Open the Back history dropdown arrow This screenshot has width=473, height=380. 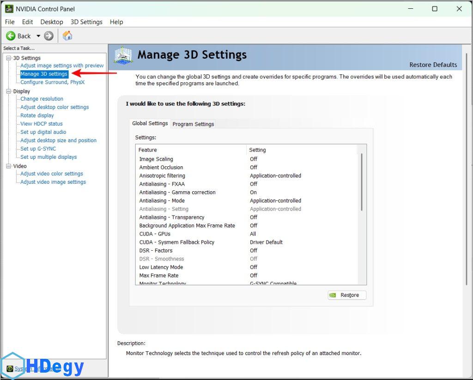tap(38, 36)
